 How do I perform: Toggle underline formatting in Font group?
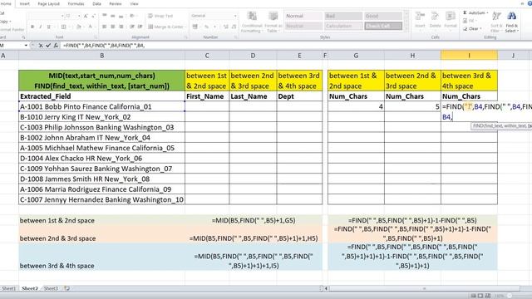pos(49,27)
